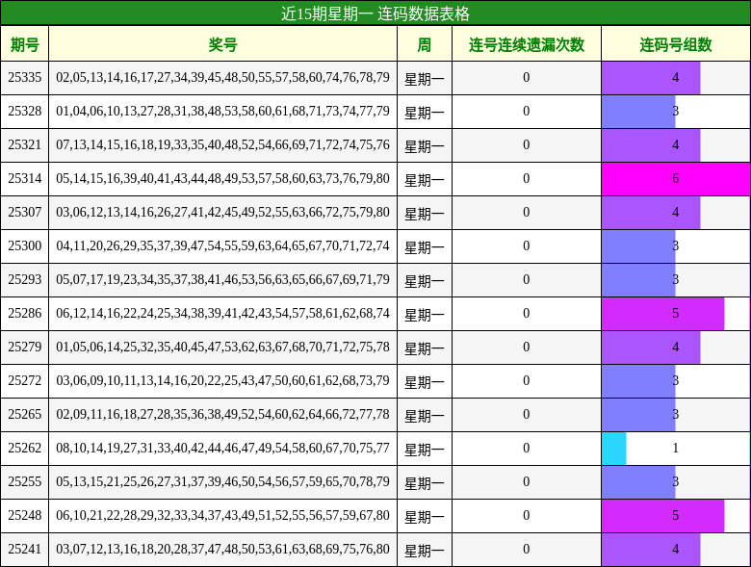
Task: Select issue number 25241
Action: point(25,549)
